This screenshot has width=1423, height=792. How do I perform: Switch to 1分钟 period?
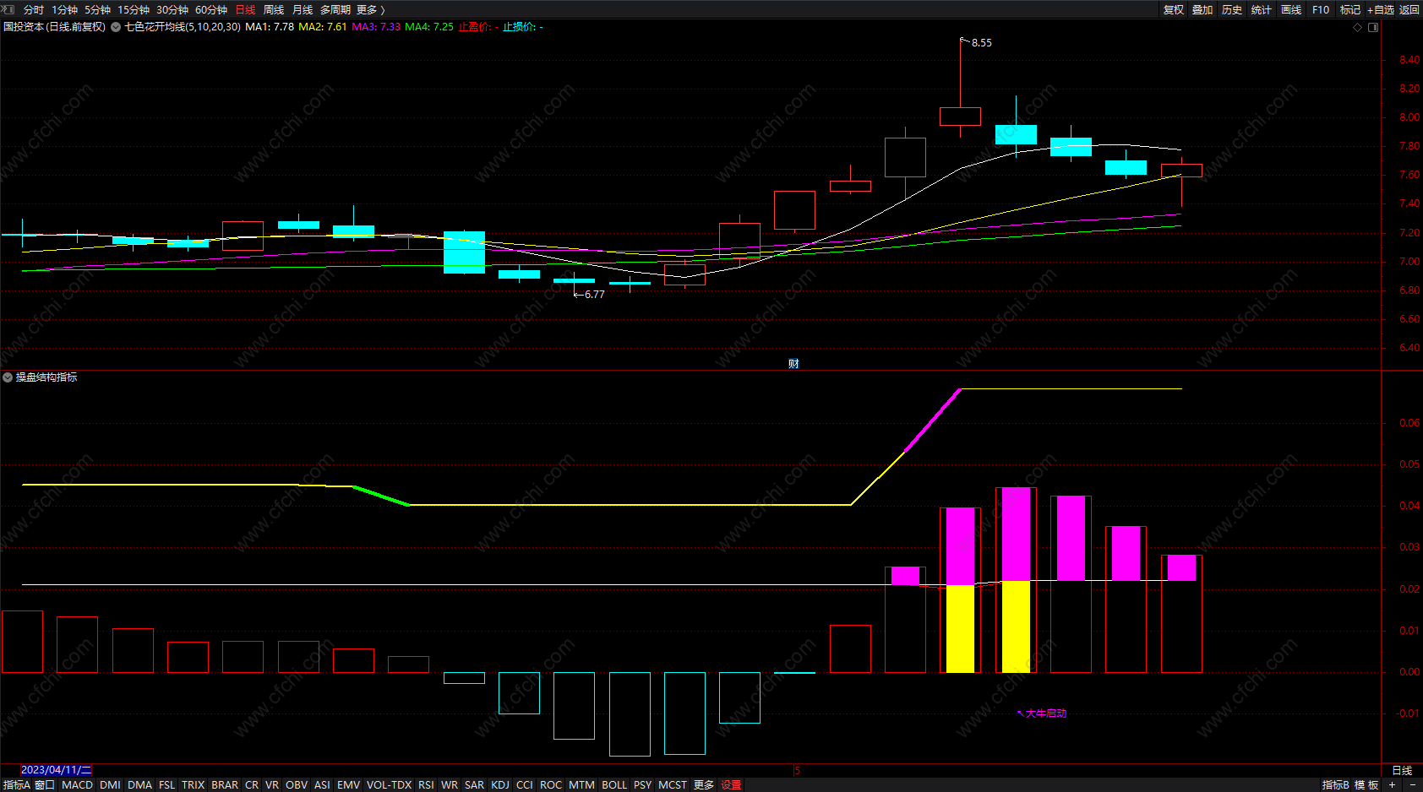pos(64,10)
